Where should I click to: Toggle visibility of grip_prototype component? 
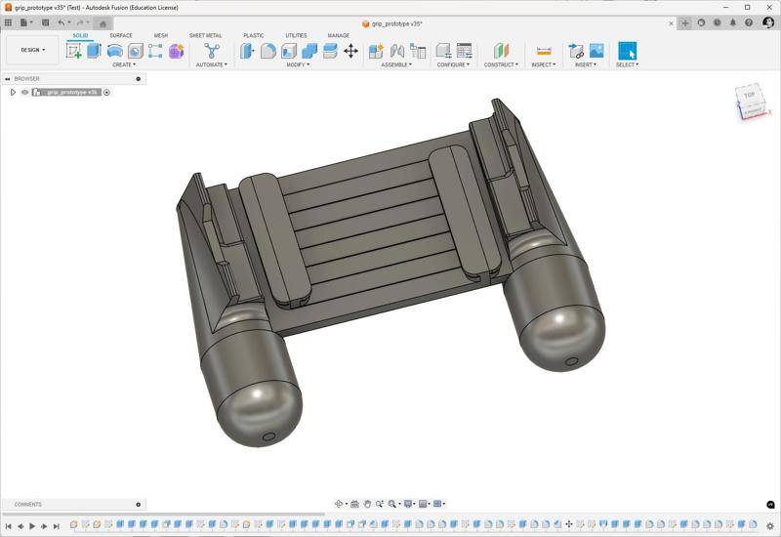(24, 93)
